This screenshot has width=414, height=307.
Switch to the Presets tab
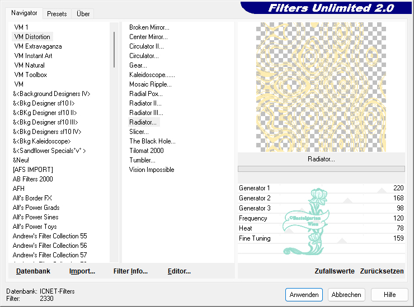[x=57, y=13]
